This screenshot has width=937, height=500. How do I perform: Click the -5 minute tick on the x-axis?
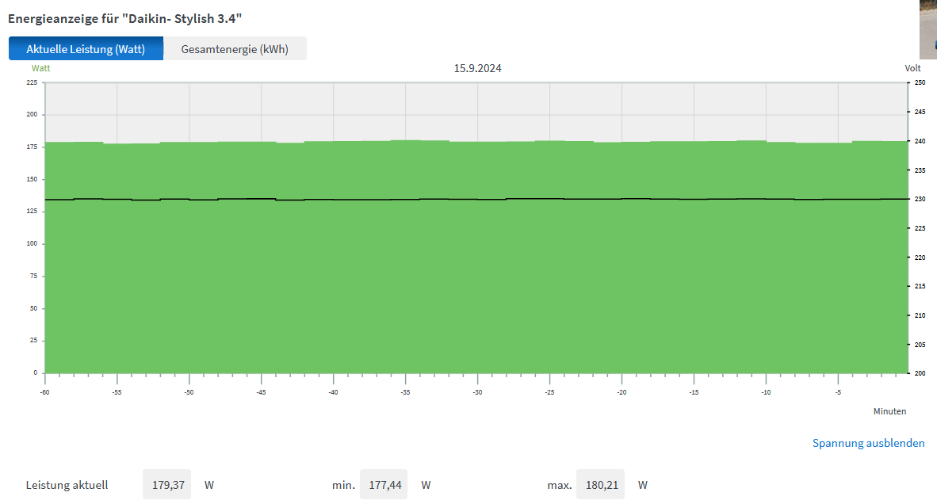838,392
